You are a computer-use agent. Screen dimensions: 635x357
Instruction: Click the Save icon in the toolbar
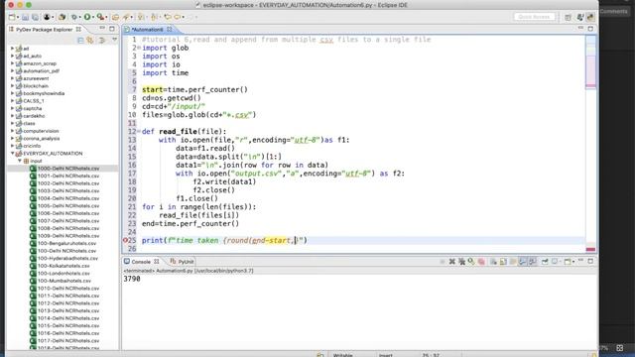click(25, 17)
